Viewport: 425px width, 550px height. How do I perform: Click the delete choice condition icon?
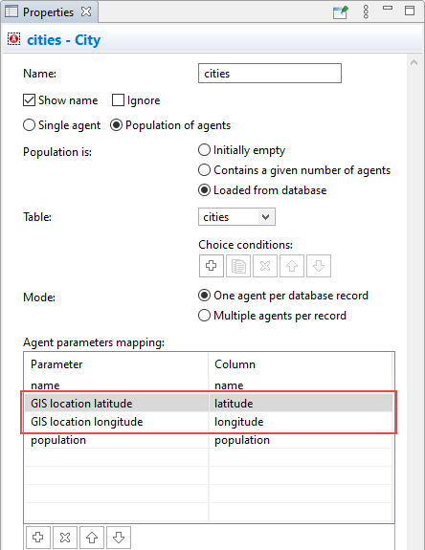[265, 266]
